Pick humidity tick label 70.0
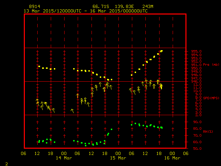 click(197, 136)
